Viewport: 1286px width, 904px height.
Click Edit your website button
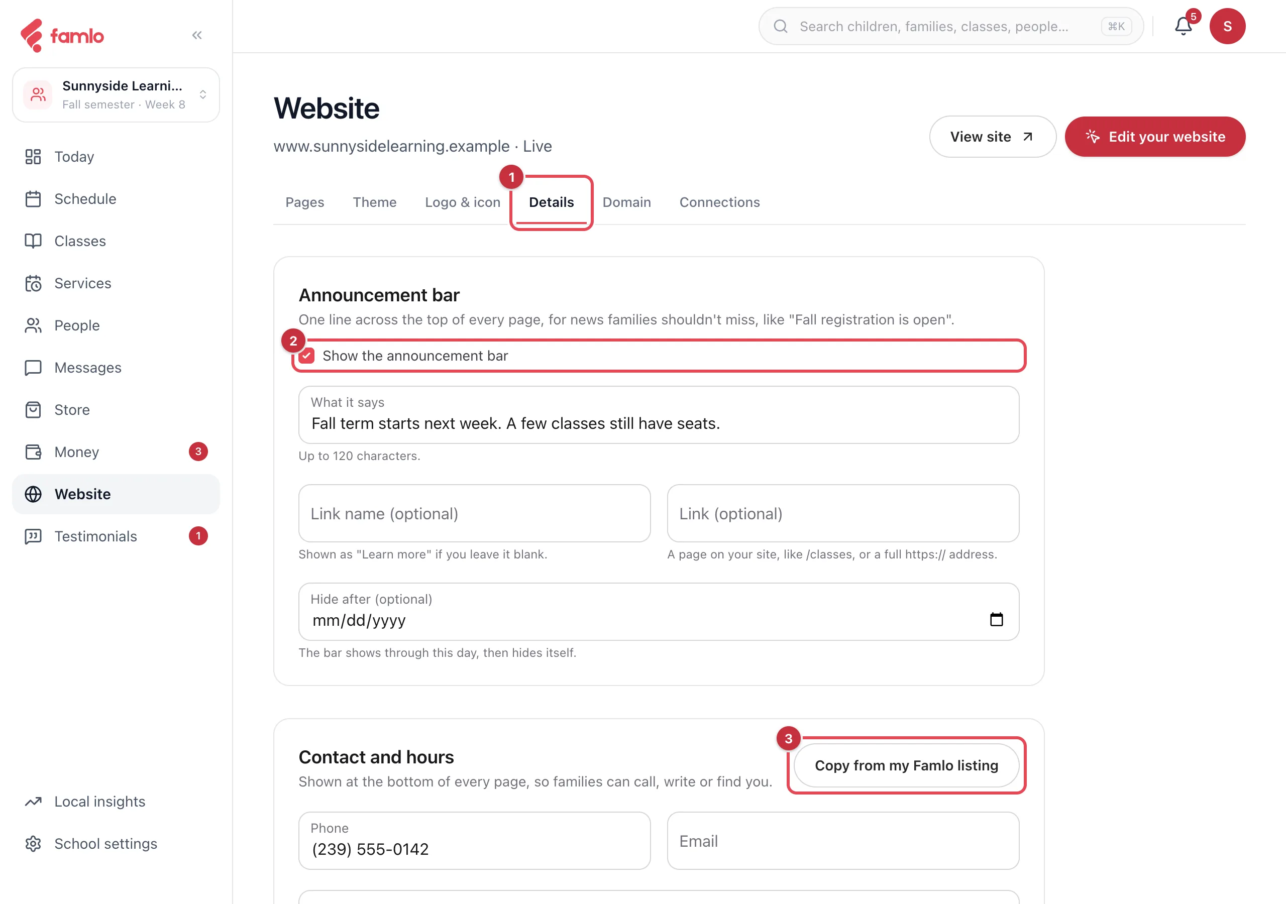click(1154, 137)
